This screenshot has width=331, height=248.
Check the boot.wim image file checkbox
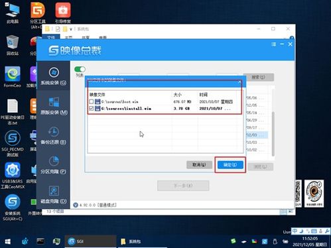coord(91,101)
